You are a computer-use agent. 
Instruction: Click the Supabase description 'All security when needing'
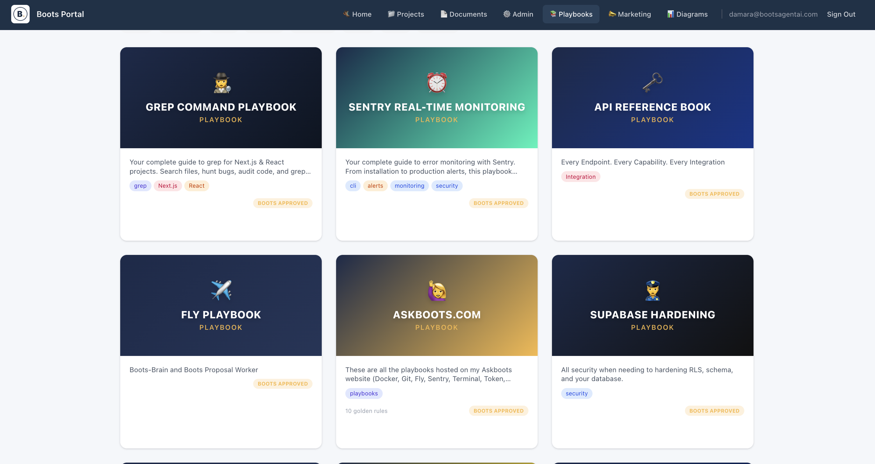pyautogui.click(x=647, y=374)
